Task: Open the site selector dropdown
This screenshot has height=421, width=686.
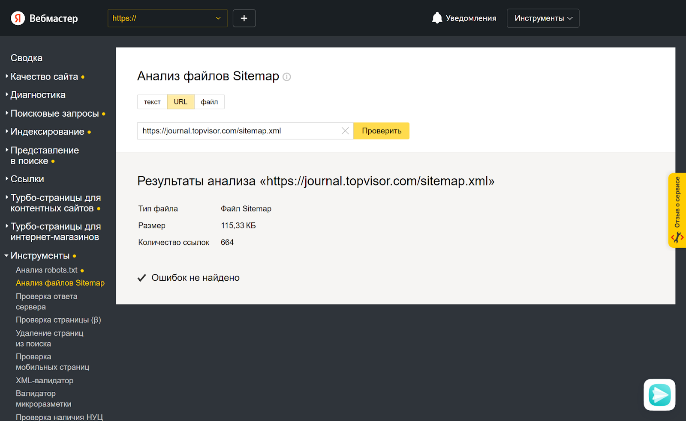Action: click(x=167, y=18)
